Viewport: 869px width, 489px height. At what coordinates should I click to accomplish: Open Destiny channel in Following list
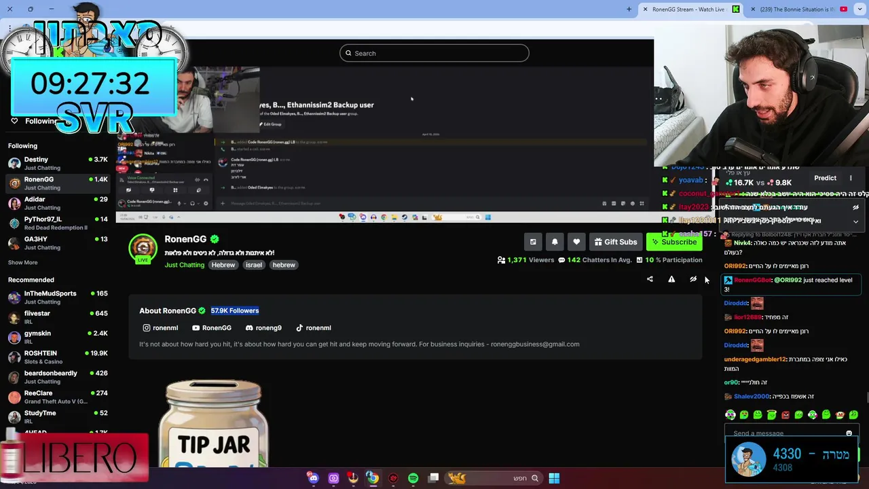(x=58, y=163)
